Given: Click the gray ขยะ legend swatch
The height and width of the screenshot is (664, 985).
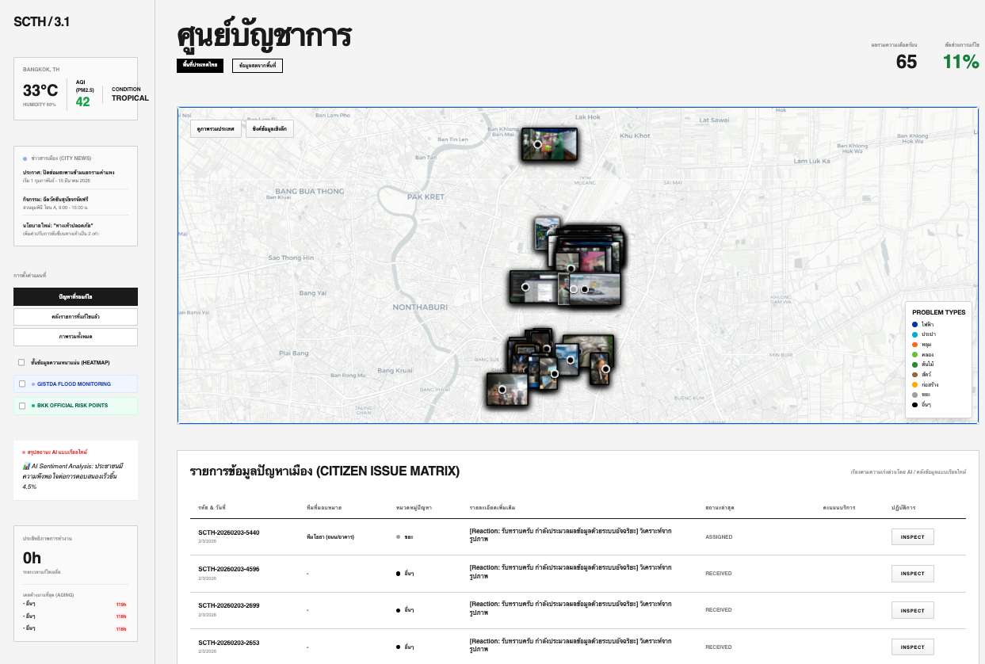Looking at the screenshot, I should [x=914, y=395].
